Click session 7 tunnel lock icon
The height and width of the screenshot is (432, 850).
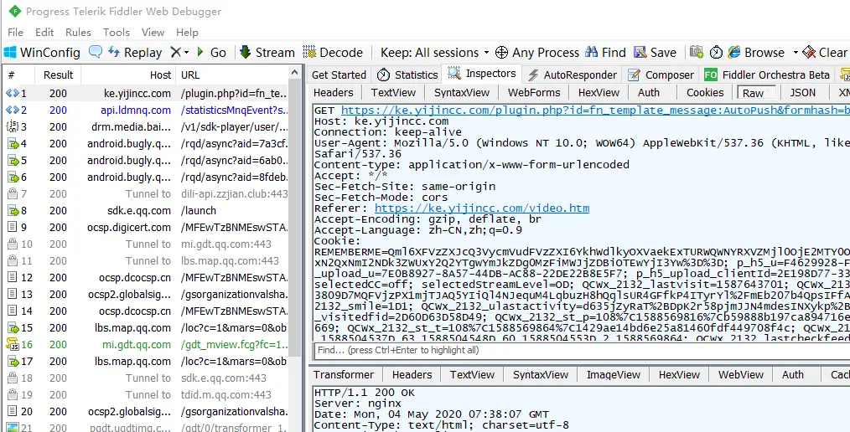pyautogui.click(x=12, y=193)
